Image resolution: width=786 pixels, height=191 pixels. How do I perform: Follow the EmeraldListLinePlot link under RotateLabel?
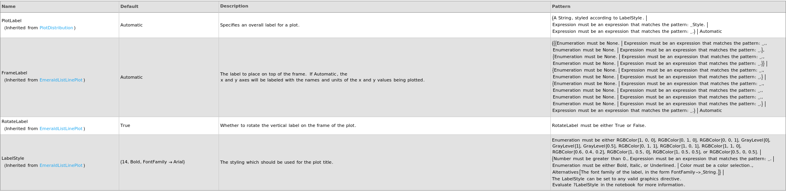[61, 129]
